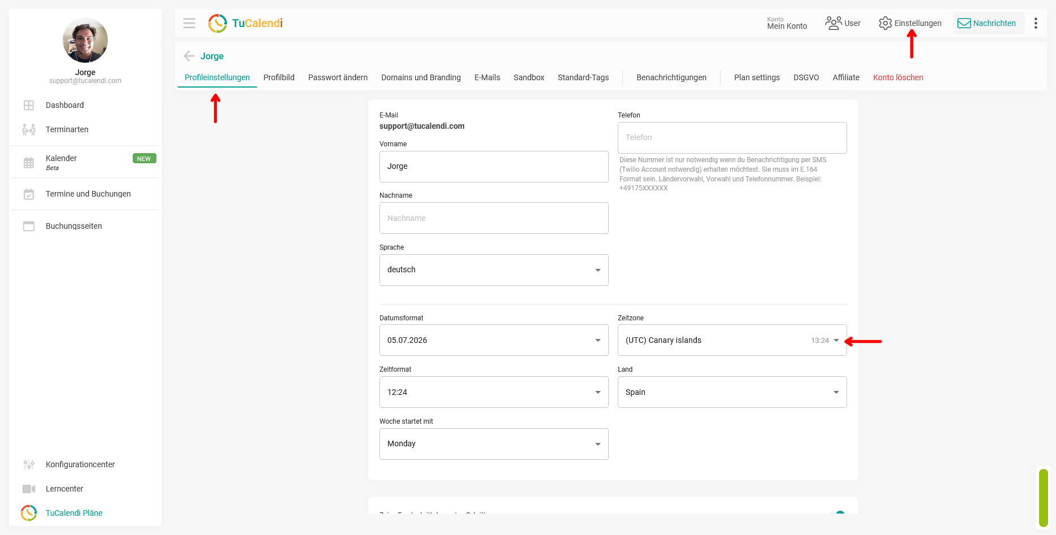
Task: Click the Einstellungen gear icon
Action: click(x=885, y=23)
